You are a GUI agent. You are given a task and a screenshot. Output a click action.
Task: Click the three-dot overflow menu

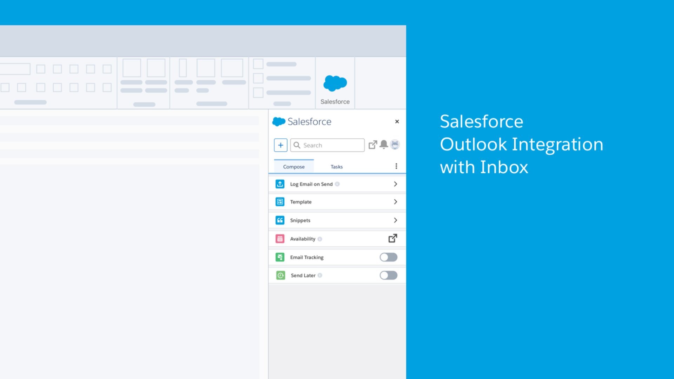point(396,166)
